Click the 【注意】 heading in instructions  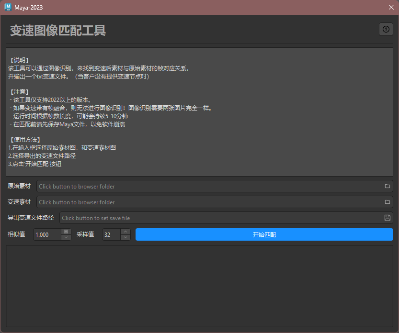point(20,92)
